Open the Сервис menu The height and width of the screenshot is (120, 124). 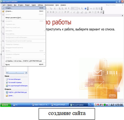[x=34, y=5]
